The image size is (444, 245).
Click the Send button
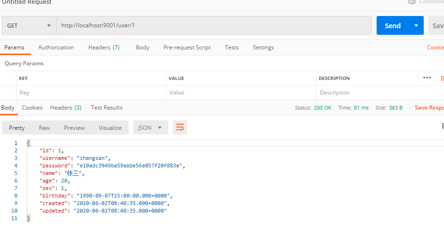tap(392, 25)
